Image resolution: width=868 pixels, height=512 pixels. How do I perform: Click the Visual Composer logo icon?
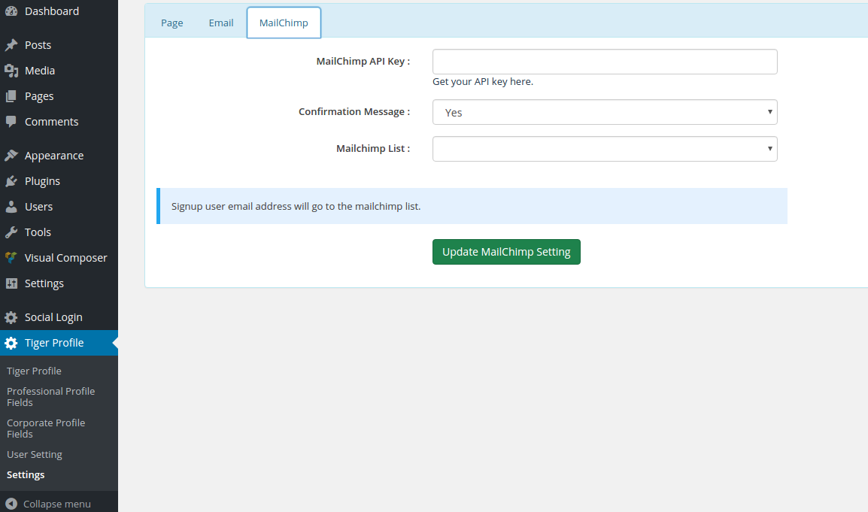pyautogui.click(x=11, y=257)
